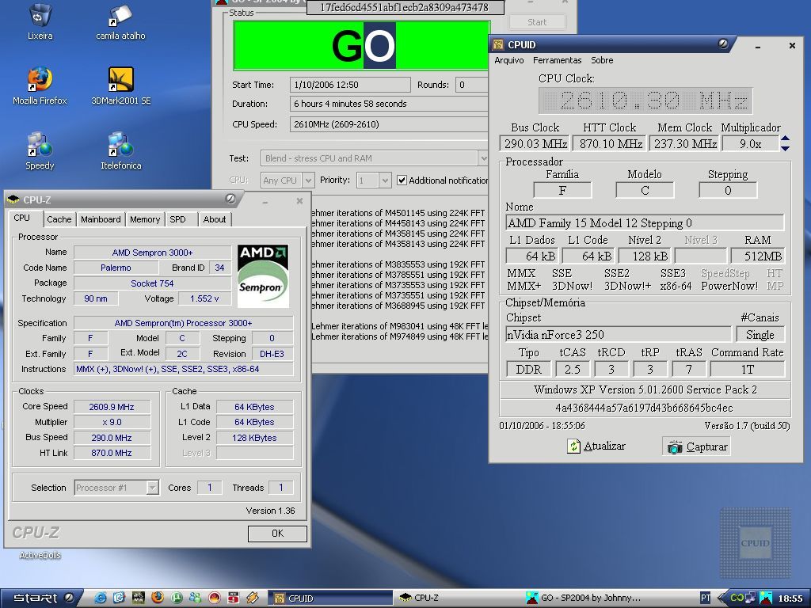Switch to GO - SP2004 taskbar button
The image size is (811, 608).
(584, 598)
